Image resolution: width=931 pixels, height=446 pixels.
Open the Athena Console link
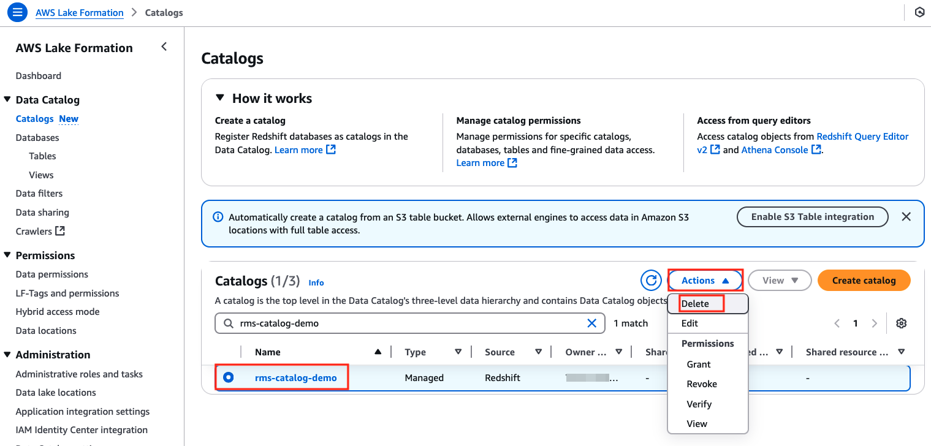coord(781,150)
